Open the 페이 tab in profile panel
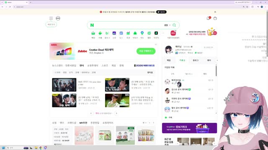The width and height of the screenshot is (268, 150). 209,60
